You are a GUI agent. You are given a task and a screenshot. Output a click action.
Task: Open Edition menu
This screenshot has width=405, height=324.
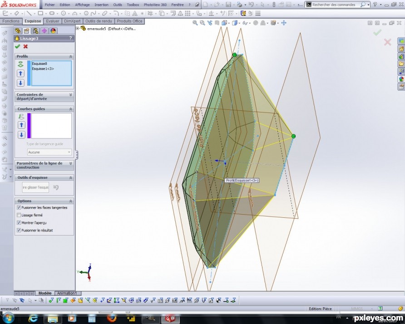point(64,5)
